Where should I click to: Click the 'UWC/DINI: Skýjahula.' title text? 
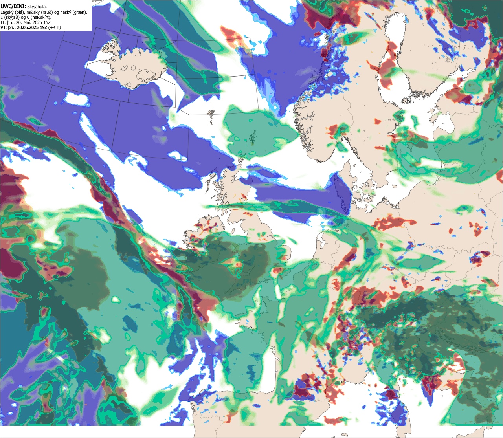point(24,7)
